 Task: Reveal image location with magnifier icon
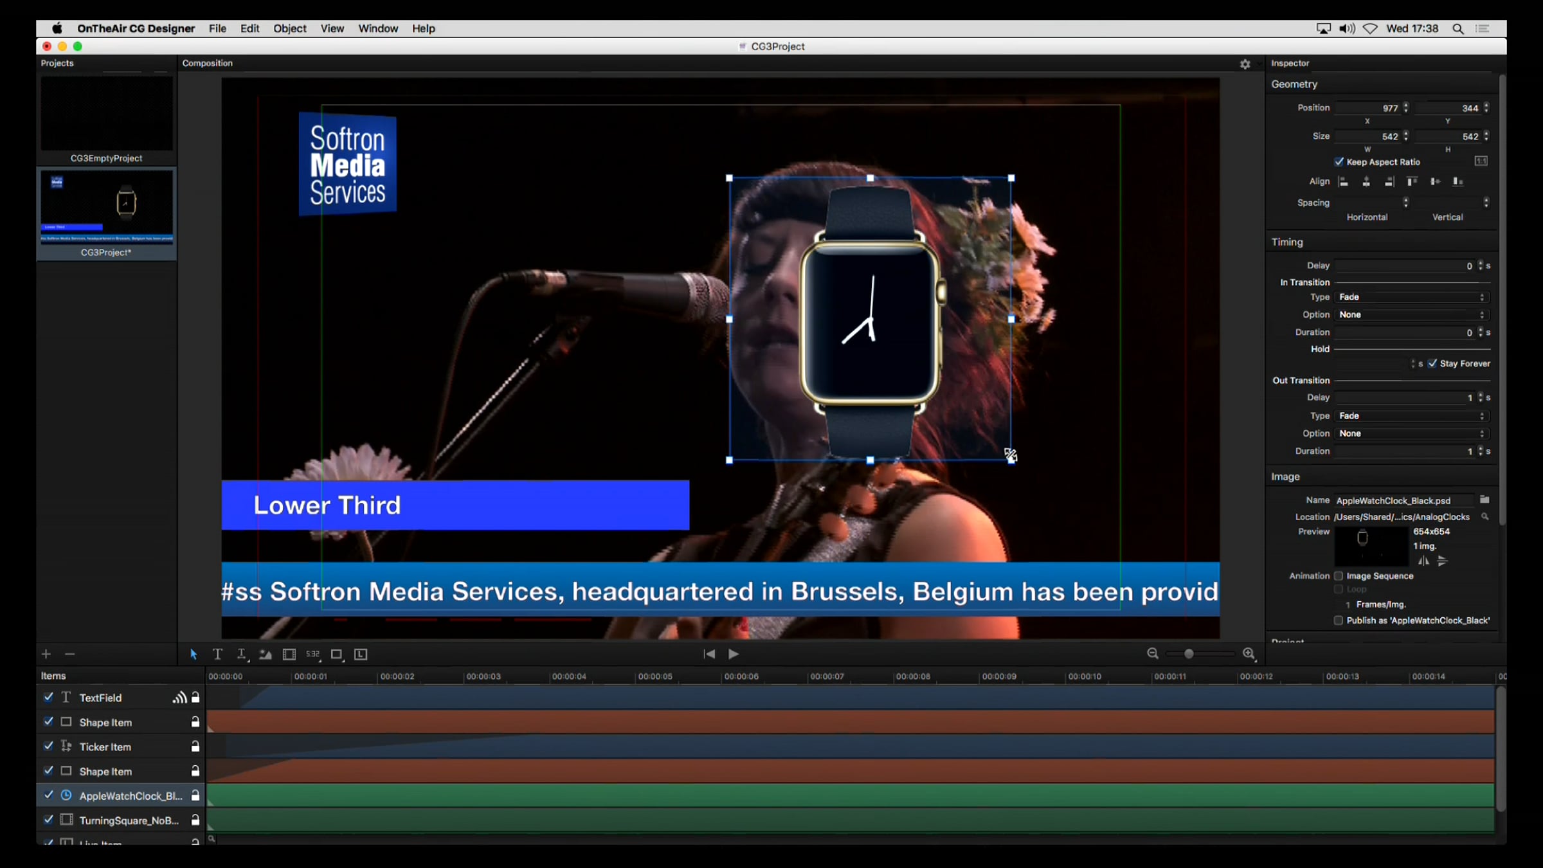(x=1485, y=516)
